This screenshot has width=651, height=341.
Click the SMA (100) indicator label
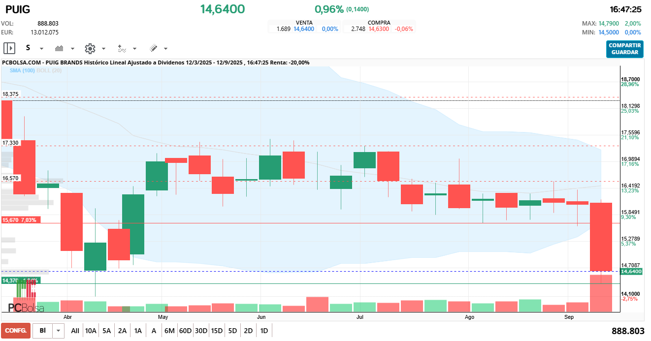pos(21,70)
